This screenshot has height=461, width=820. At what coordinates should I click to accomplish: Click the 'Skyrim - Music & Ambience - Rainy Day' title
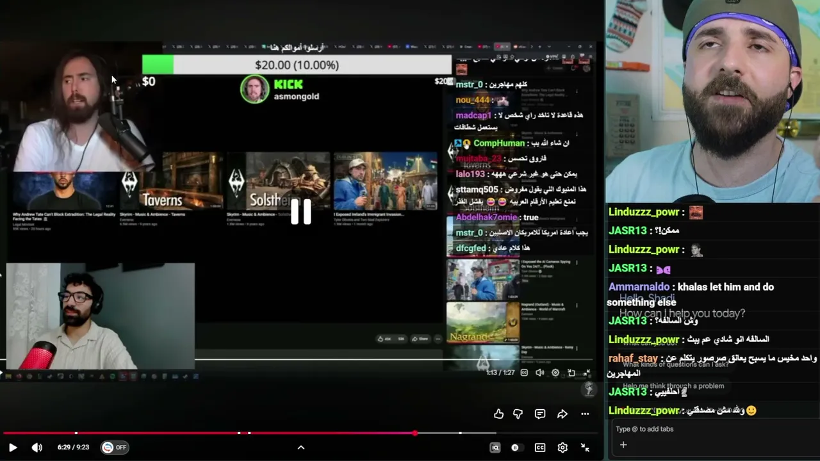pyautogui.click(x=546, y=351)
